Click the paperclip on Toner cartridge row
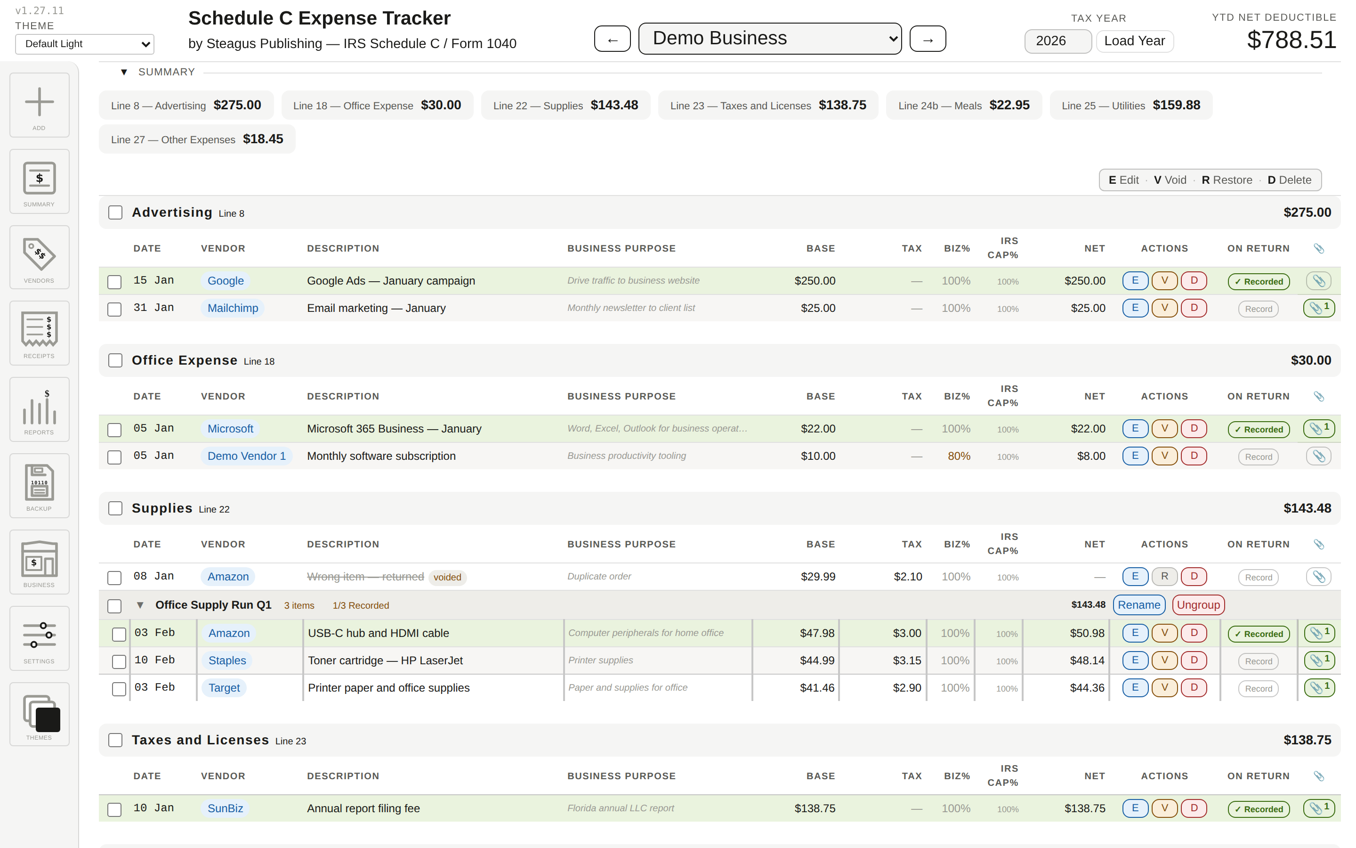Screen dimensions: 1356x848 pyautogui.click(x=1320, y=660)
